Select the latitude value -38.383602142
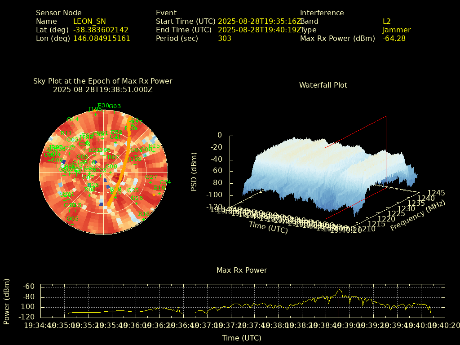Viewport: 460px width, 345px height. tap(101, 30)
